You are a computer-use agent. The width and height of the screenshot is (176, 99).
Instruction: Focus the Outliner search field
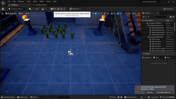coord(158,17)
